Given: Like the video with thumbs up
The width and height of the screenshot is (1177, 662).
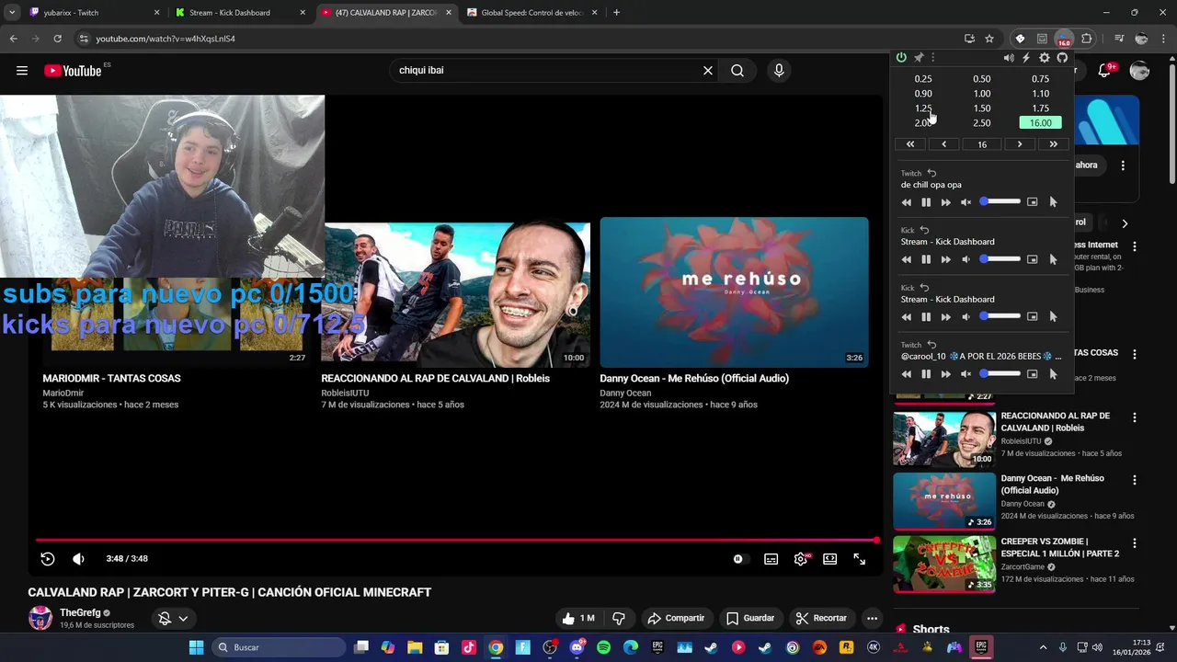Looking at the screenshot, I should (577, 619).
